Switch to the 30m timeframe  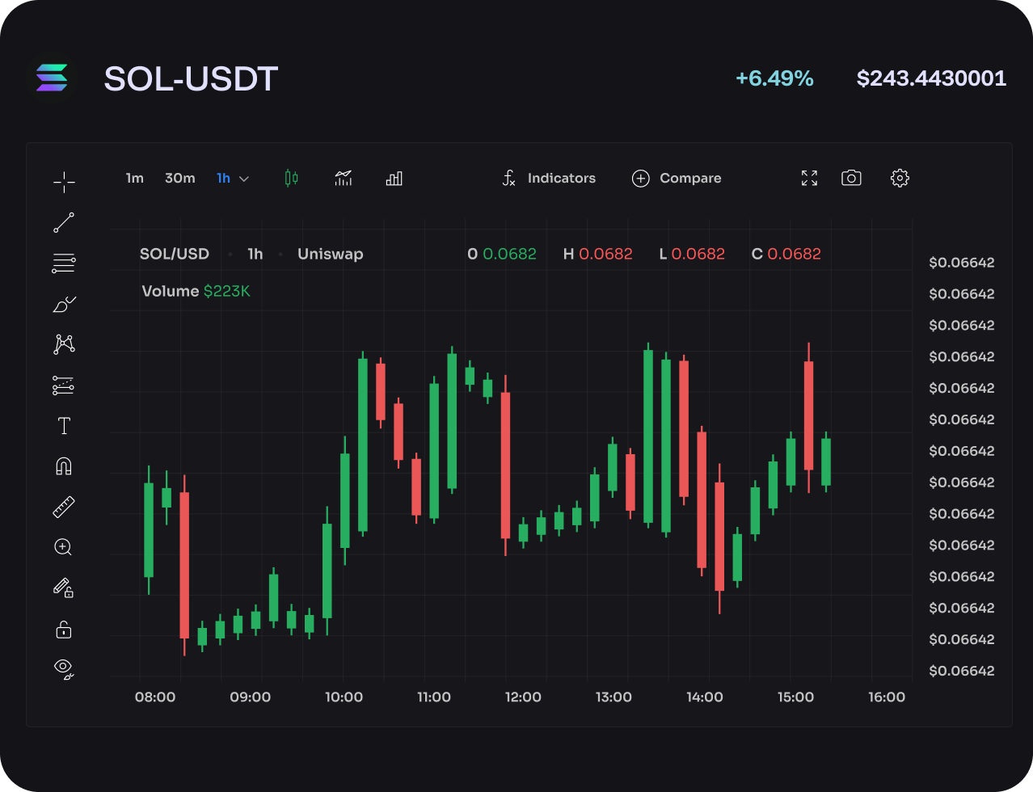(x=179, y=178)
